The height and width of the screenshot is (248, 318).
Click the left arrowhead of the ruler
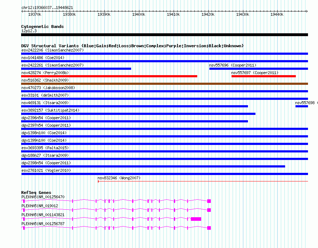coord(22,11)
